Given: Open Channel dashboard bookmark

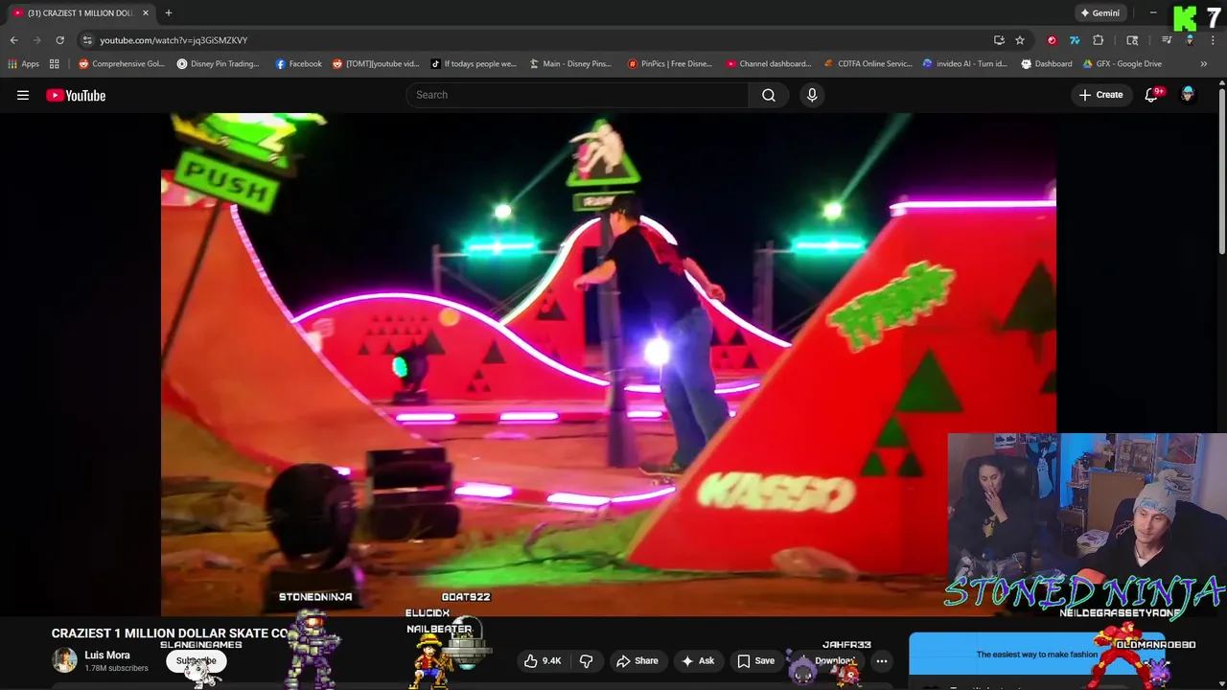Looking at the screenshot, I should pos(769,64).
